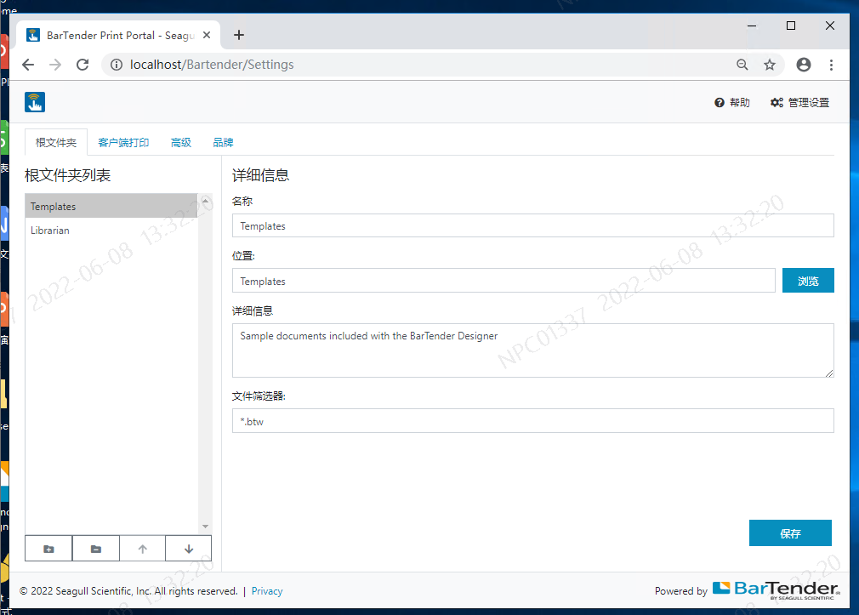Click the Print Portal home icon

coord(34,101)
